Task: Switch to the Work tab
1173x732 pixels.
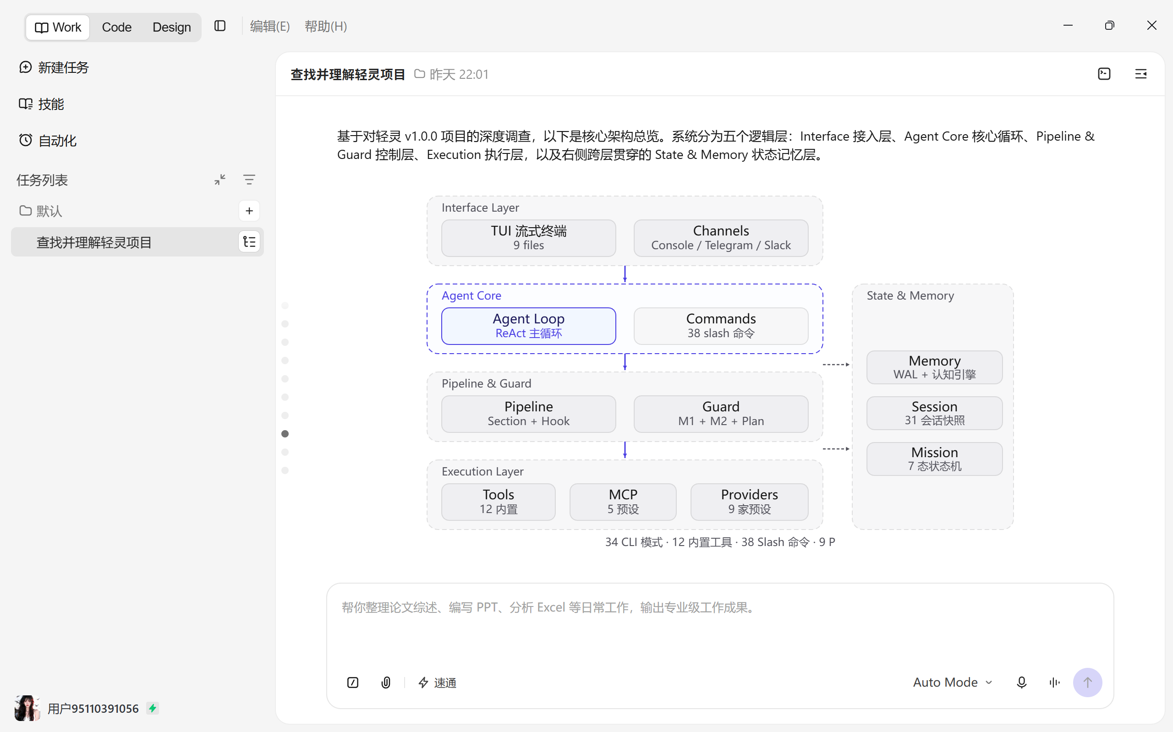Action: pos(58,27)
